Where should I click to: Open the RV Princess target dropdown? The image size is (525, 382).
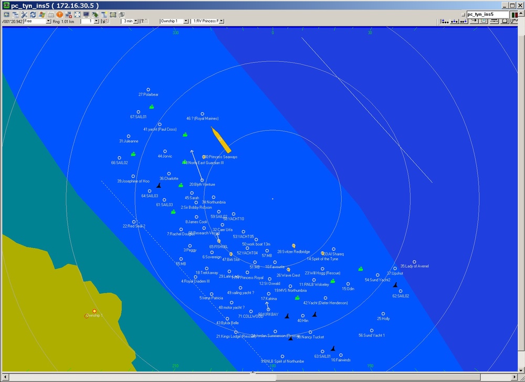pos(220,22)
